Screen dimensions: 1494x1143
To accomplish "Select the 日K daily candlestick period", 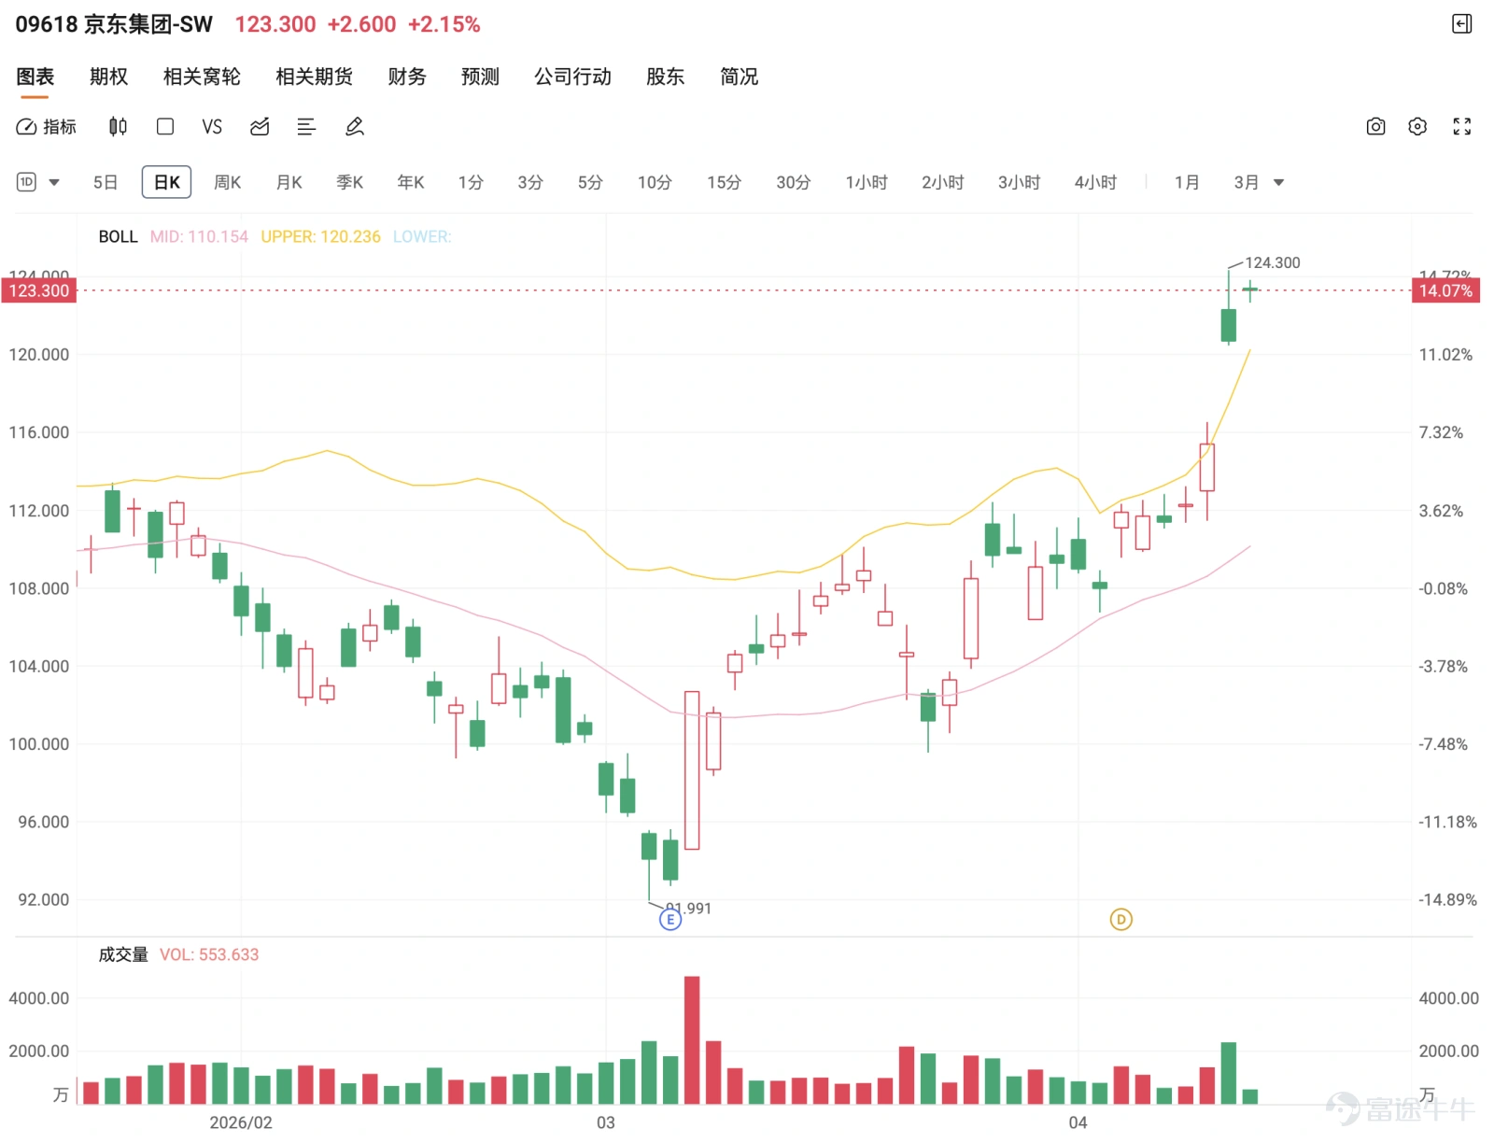I will point(166,182).
